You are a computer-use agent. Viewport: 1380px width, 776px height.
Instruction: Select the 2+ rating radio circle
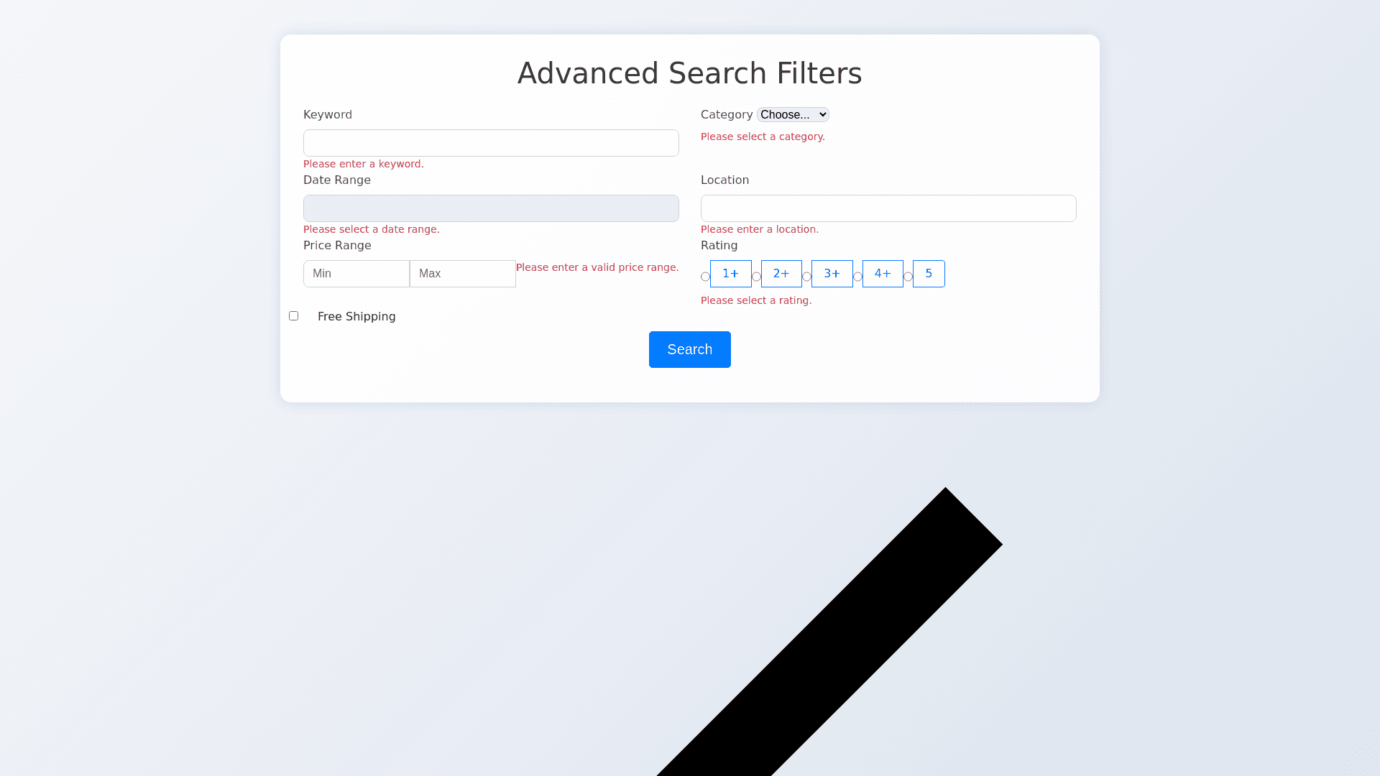click(756, 277)
